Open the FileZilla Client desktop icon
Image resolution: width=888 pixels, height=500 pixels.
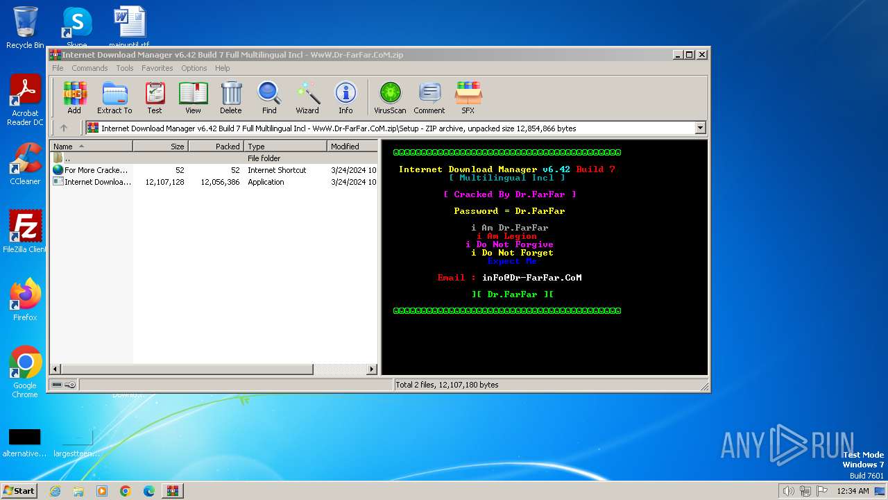pos(25,231)
